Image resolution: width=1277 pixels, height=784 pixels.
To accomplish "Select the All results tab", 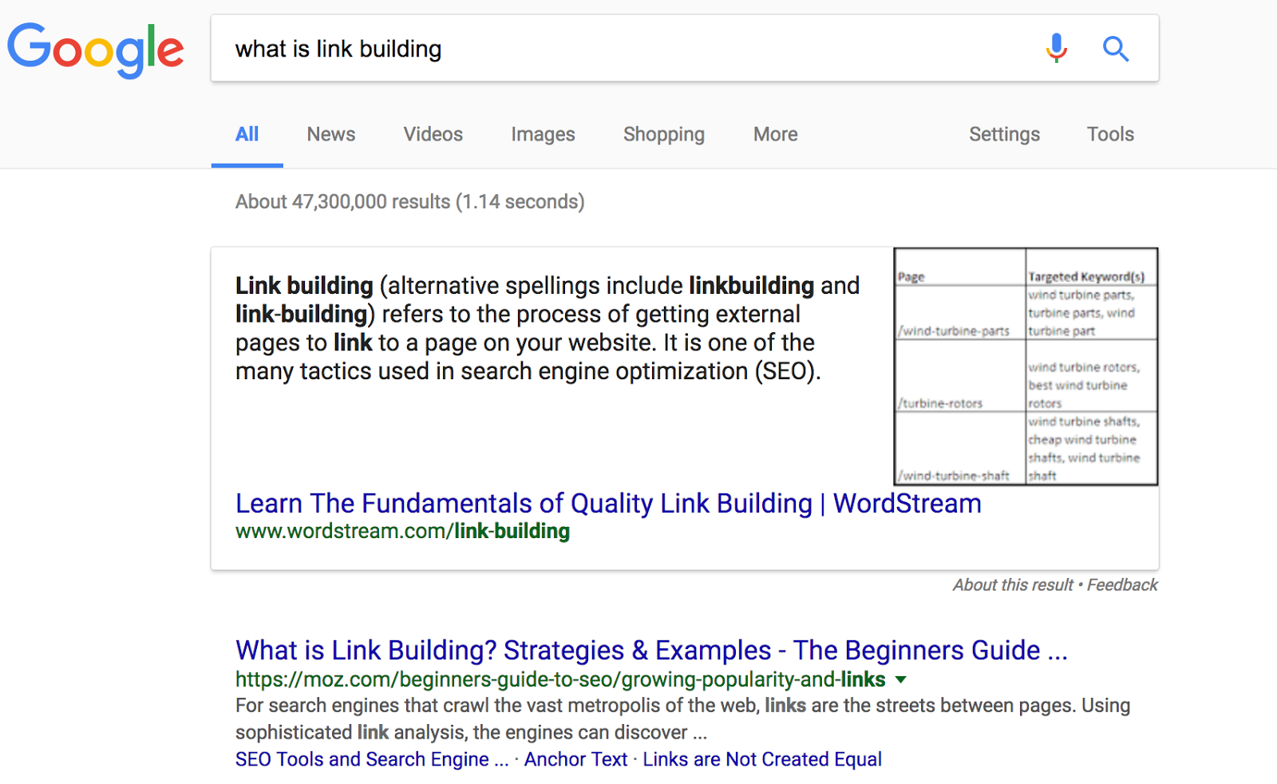I will 247,134.
